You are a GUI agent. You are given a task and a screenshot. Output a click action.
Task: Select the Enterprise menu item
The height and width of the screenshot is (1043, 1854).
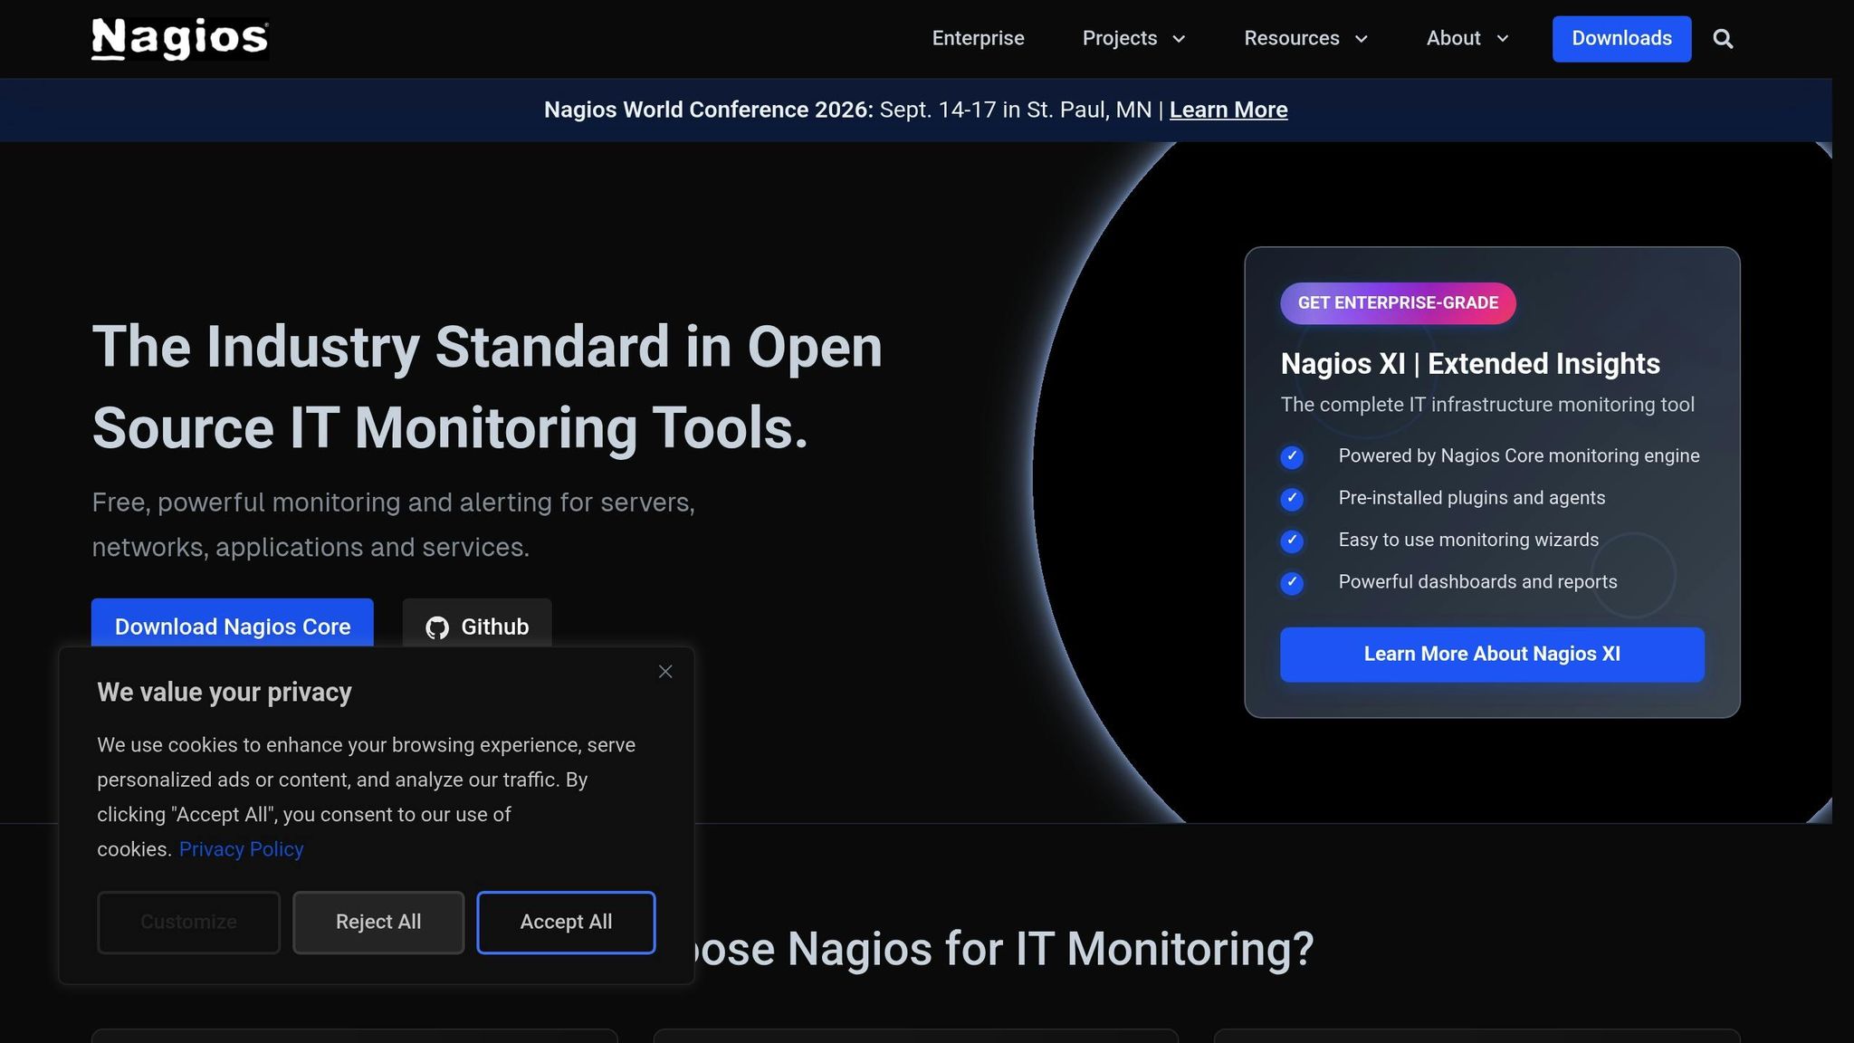pyautogui.click(x=978, y=38)
